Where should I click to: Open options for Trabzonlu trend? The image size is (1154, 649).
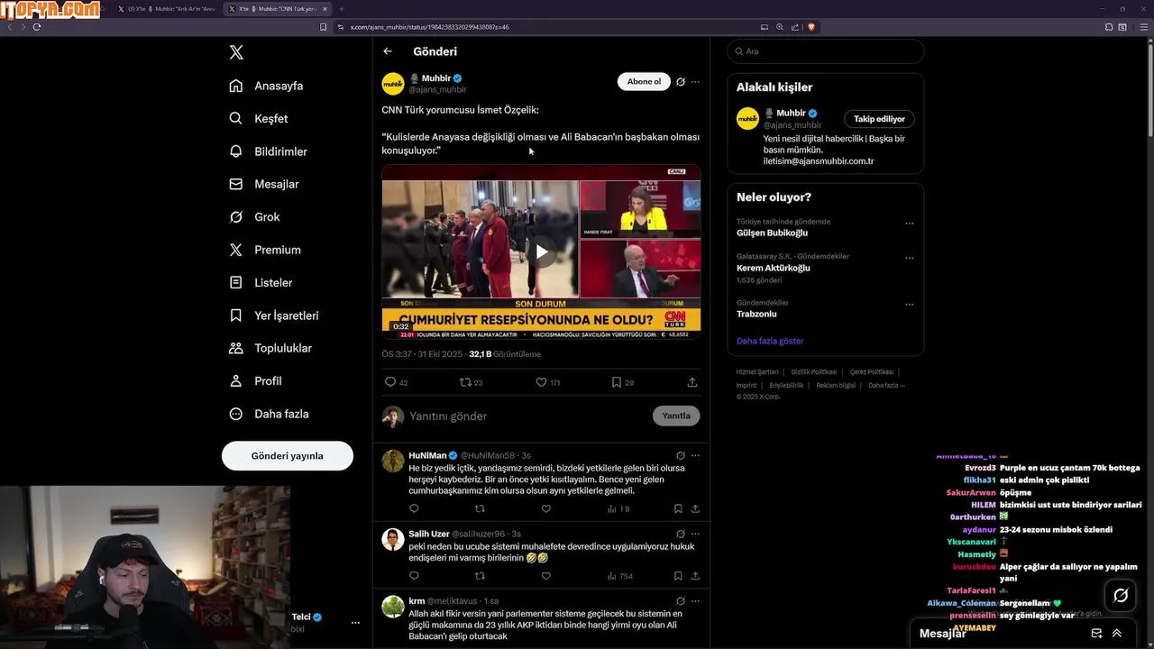tap(909, 303)
